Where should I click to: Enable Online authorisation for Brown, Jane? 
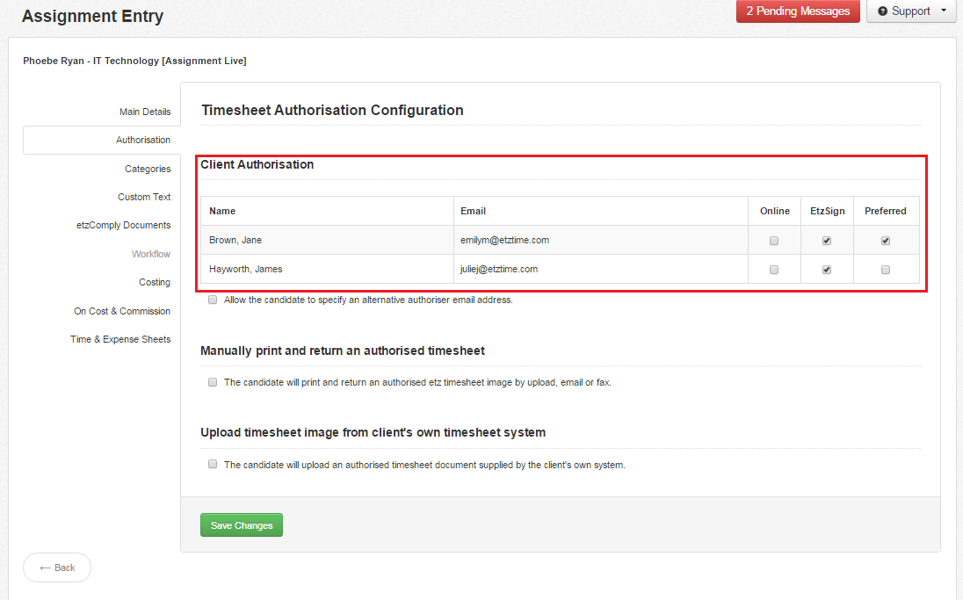(774, 241)
